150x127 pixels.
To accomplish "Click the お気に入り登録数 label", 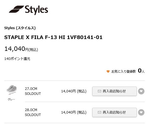I will 124,71.
